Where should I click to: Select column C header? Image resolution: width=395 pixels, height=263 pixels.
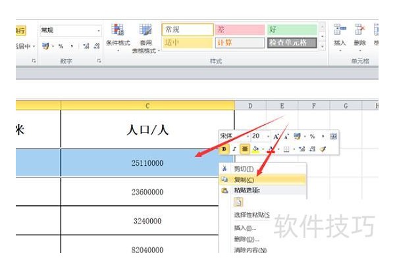pos(147,106)
